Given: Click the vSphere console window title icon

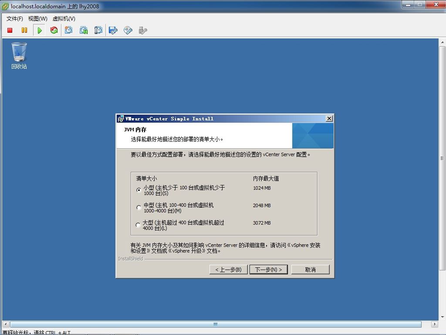Looking at the screenshot, I should point(5,6).
